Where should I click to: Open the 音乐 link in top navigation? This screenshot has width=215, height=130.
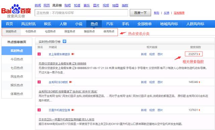point(87,5)
